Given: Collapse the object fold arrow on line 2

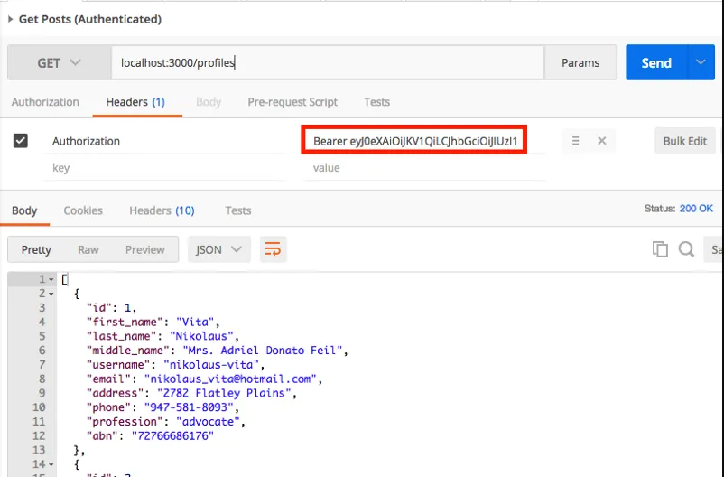Looking at the screenshot, I should [x=51, y=294].
